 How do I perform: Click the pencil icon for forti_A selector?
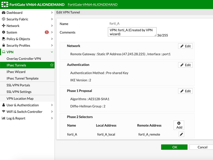tap(181, 134)
